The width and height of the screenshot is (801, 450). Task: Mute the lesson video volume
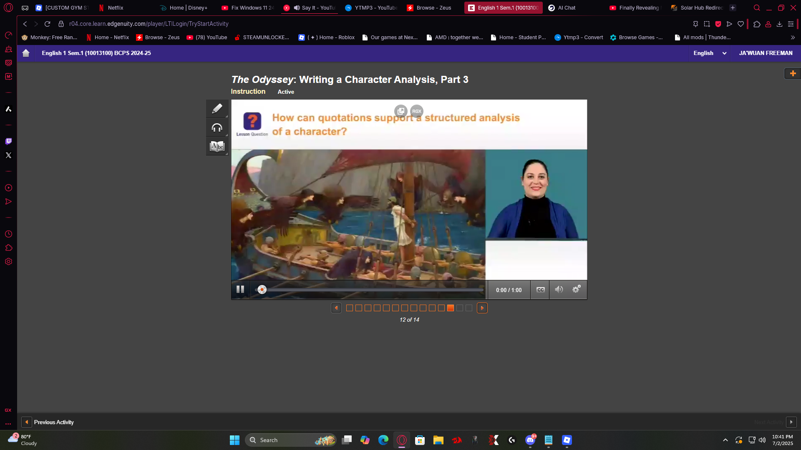coord(559,289)
